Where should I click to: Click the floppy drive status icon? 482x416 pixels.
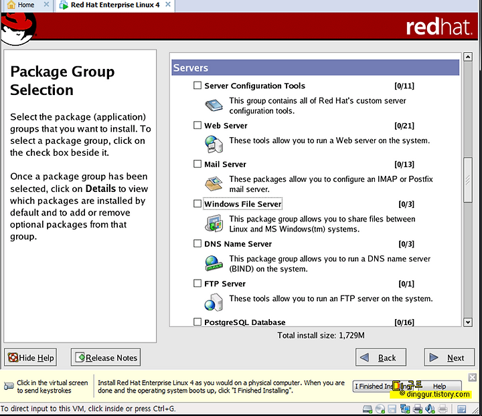[392, 409]
